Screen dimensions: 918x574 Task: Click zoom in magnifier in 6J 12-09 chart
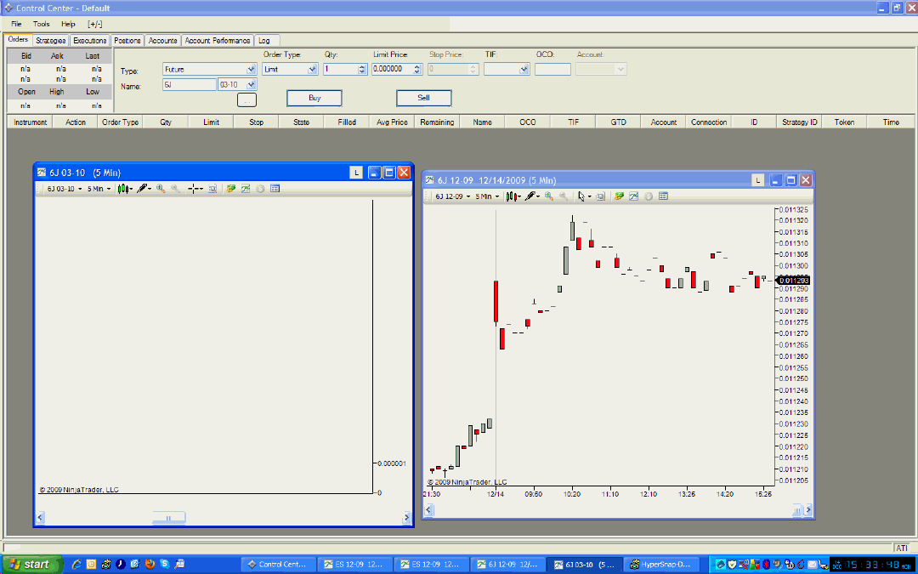pos(548,196)
